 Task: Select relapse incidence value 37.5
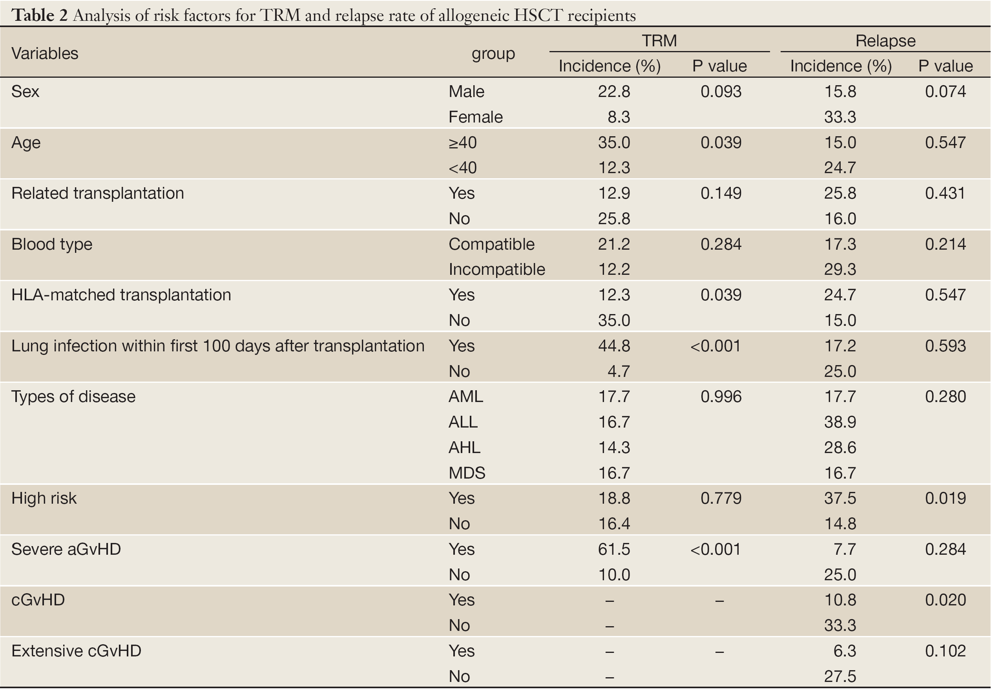[x=840, y=498]
